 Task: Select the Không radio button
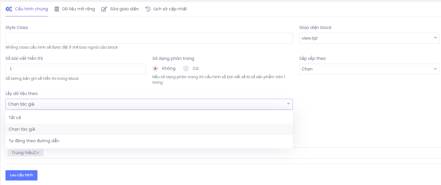point(155,69)
